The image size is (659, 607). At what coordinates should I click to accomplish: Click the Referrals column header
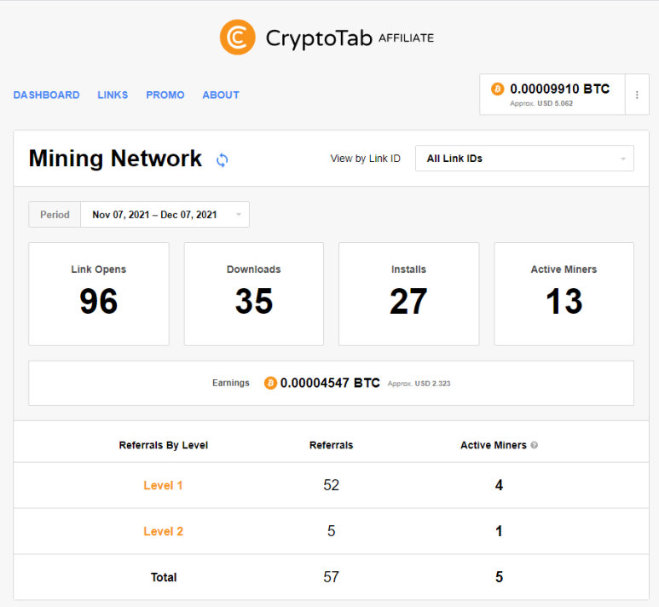(x=331, y=445)
